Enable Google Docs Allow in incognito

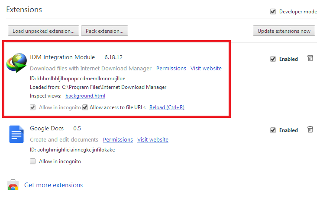click(x=32, y=161)
